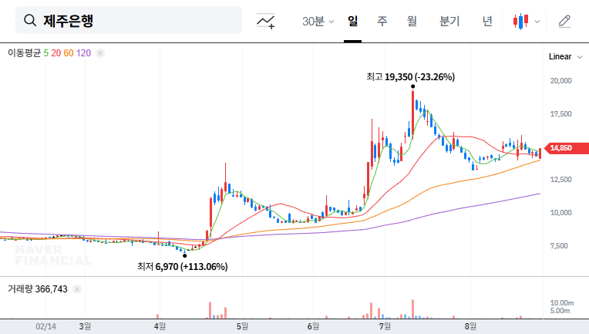Expand the 30분 minute interval dropdown
The height and width of the screenshot is (334, 589).
[x=318, y=21]
